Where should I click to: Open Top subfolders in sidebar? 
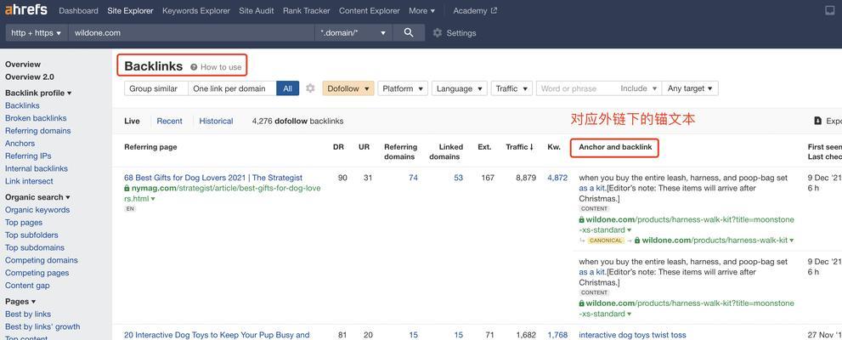31,235
